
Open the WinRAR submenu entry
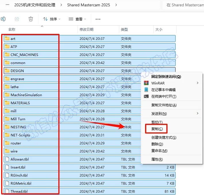[x=172, y=83]
